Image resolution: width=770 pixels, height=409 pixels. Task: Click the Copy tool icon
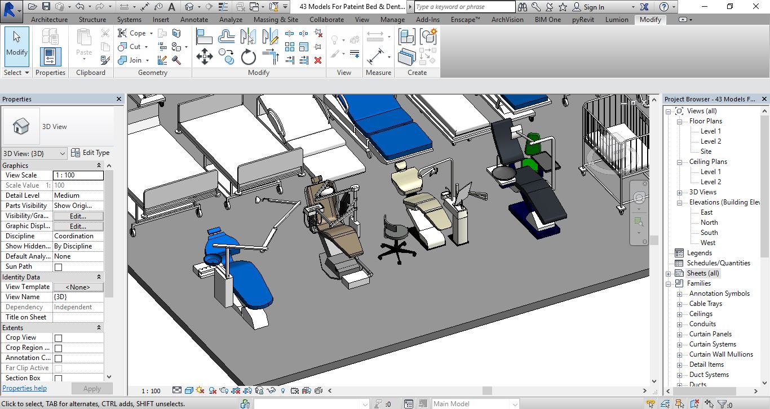(227, 56)
